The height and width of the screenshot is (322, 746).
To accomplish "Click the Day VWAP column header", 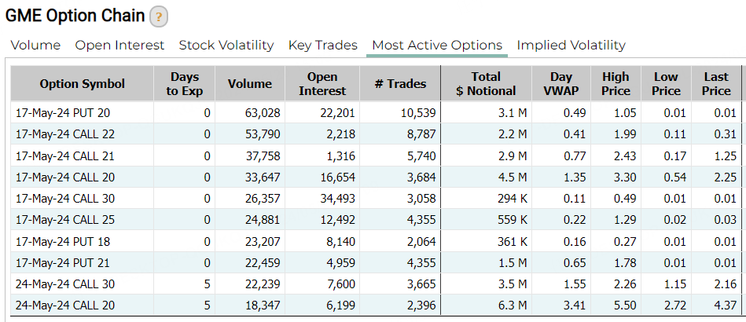I will click(561, 84).
